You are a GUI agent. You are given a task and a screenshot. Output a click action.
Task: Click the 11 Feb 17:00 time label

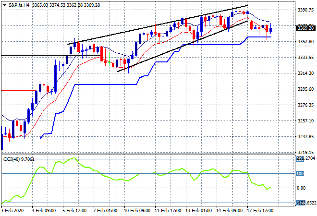[168, 211]
